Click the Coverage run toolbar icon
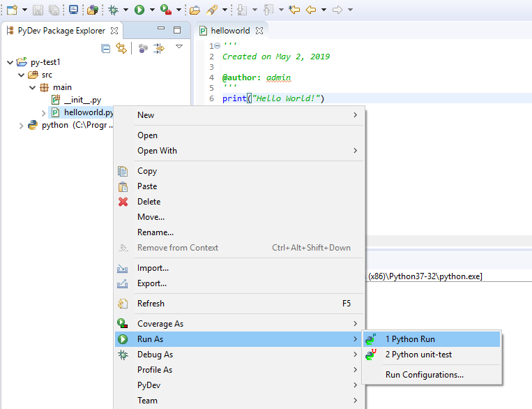The image size is (532, 409). 166,10
